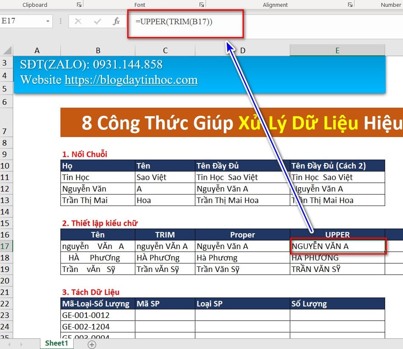This screenshot has height=349, width=403.
Task: Select cell containing 'HÀ PHƯƠNG' in UPPER column
Action: click(x=337, y=258)
